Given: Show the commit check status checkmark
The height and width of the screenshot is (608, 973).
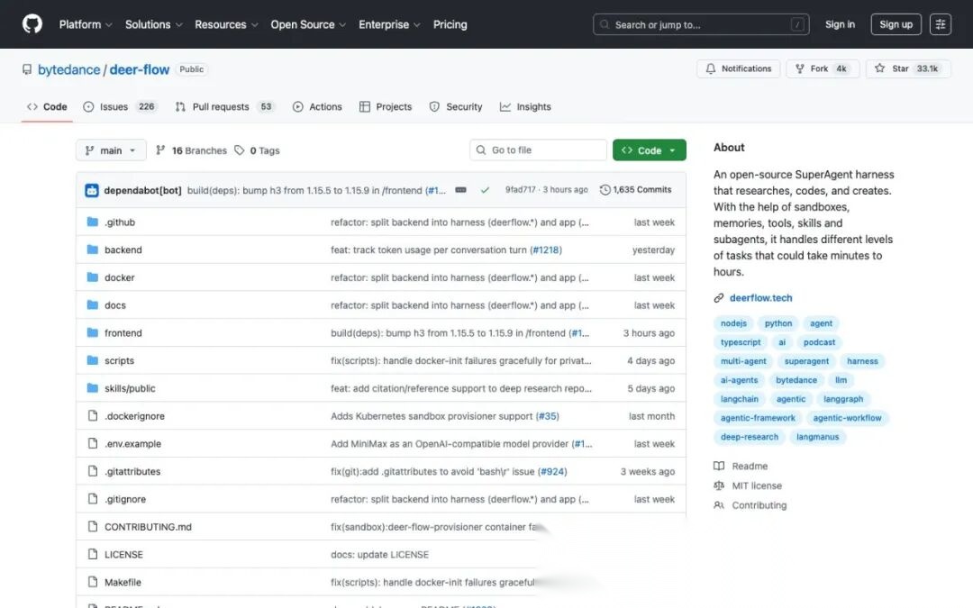Looking at the screenshot, I should [x=485, y=190].
